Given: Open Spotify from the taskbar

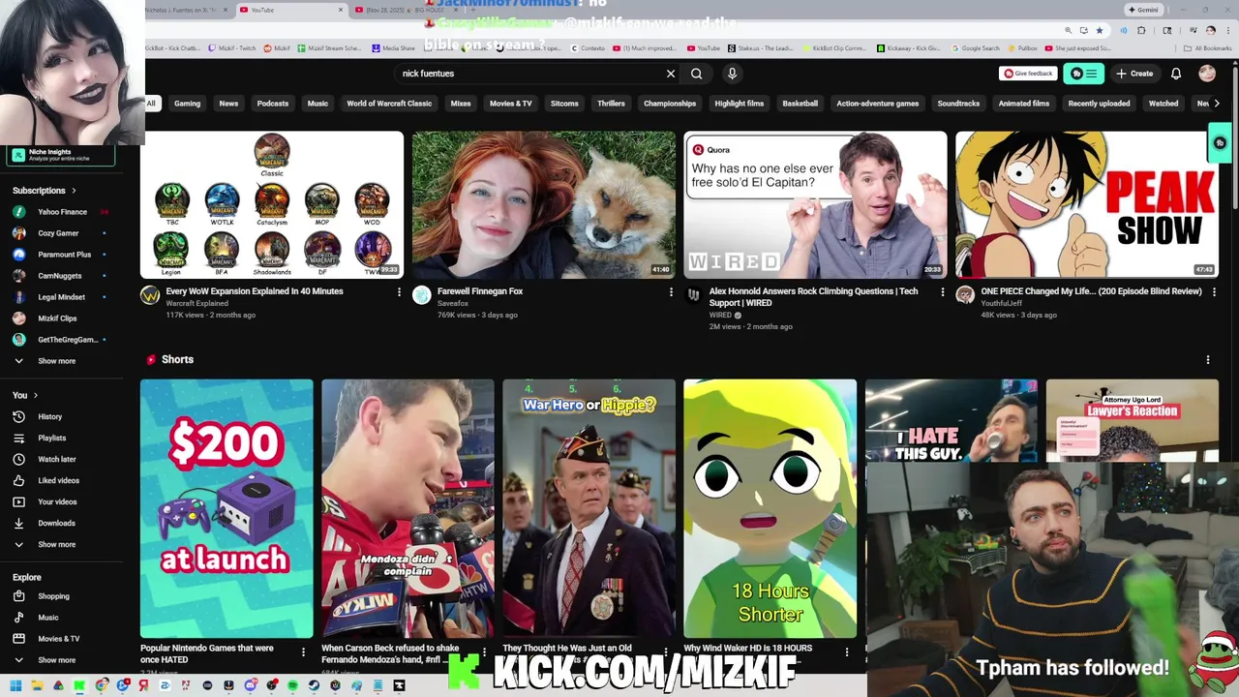Looking at the screenshot, I should (x=292, y=685).
